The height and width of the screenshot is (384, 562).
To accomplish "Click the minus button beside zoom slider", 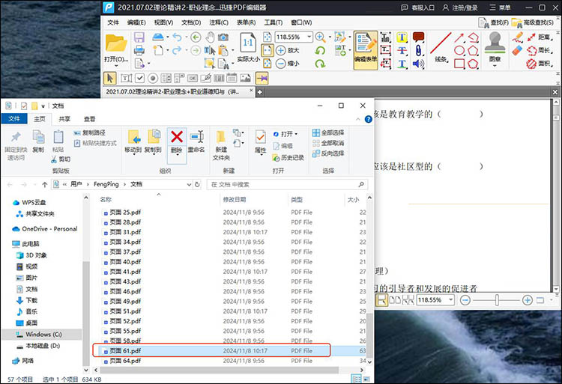I will (x=465, y=300).
